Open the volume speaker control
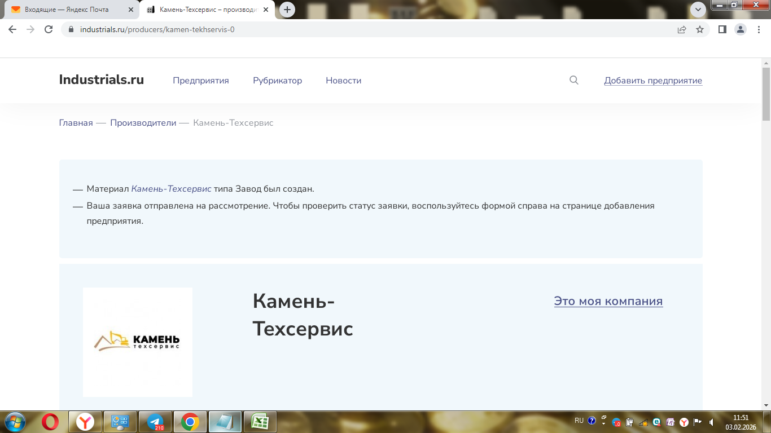 point(712,422)
